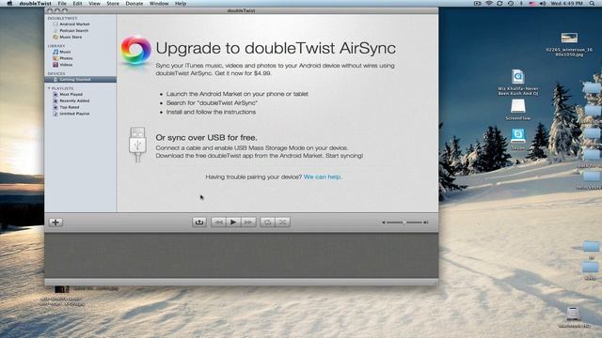The height and width of the screenshot is (338, 602).
Task: Click the system volume menu bar icon
Action: (x=543, y=4)
